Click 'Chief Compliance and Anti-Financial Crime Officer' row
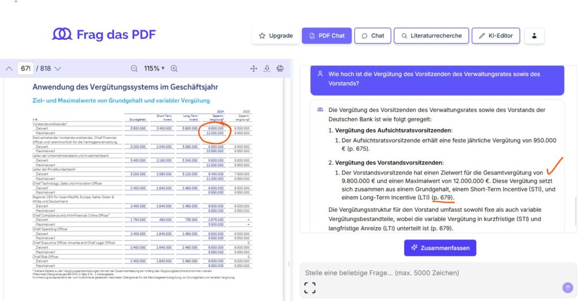The image size is (579, 301). pos(71,215)
